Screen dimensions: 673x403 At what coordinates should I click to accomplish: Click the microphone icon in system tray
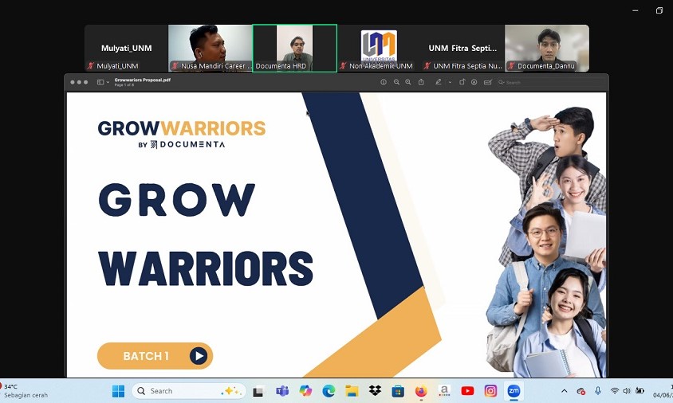[x=598, y=390]
